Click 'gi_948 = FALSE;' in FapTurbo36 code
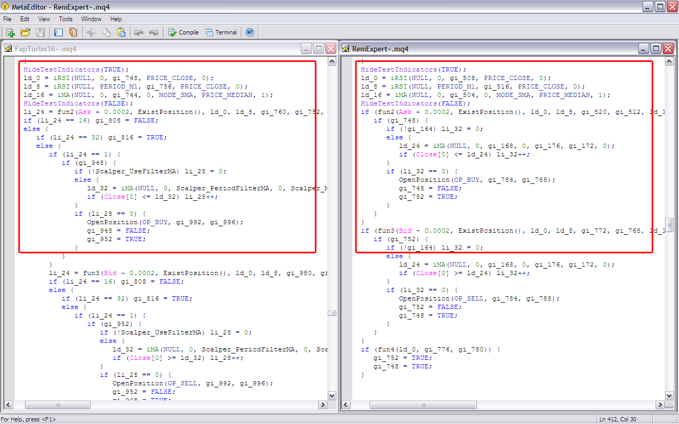679x424 pixels. [119, 231]
